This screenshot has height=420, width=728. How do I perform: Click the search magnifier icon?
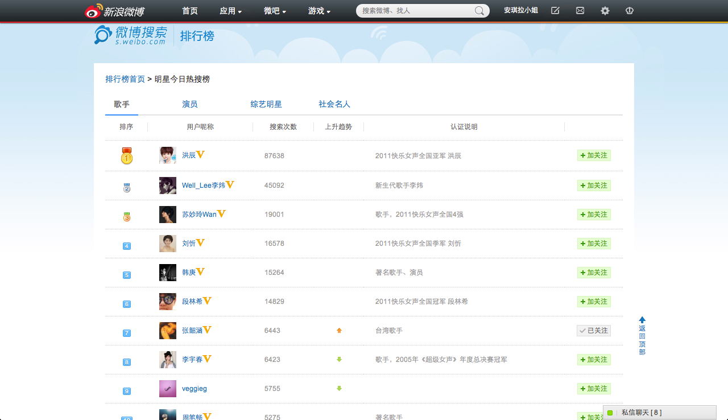[x=479, y=11]
